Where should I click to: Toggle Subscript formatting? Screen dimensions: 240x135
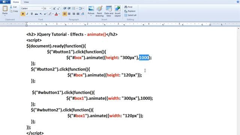point(41,14)
